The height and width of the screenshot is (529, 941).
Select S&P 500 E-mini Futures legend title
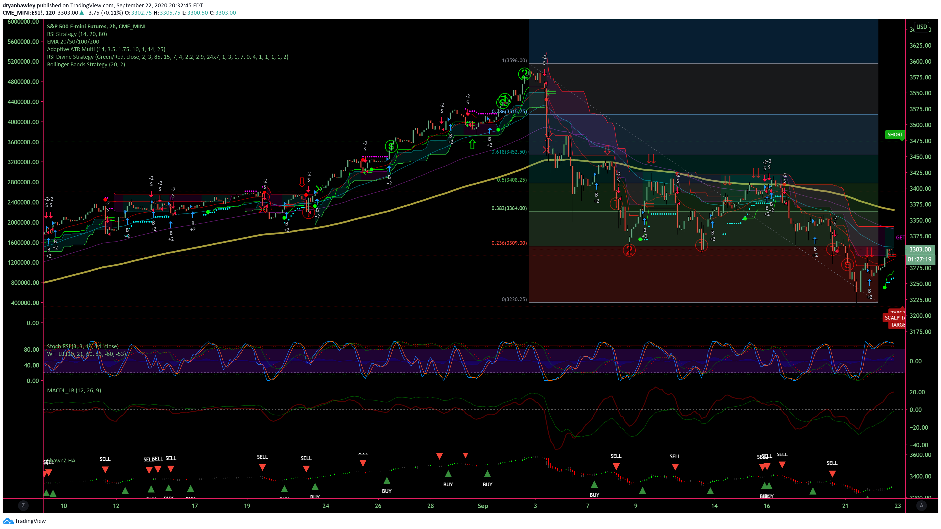96,26
